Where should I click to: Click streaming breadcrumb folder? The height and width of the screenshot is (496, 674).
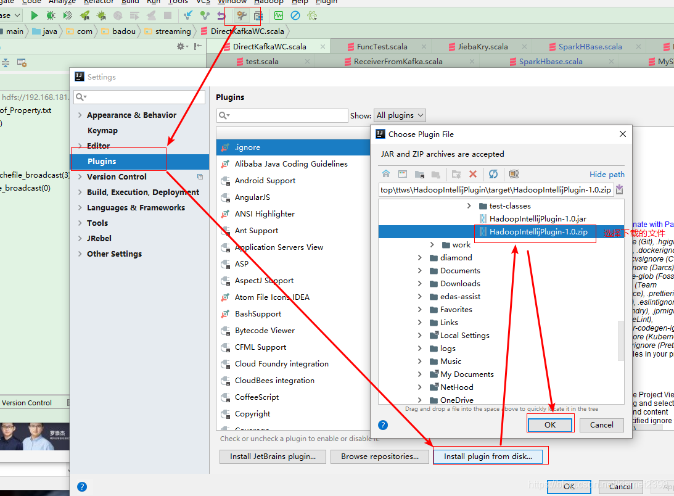pos(168,31)
